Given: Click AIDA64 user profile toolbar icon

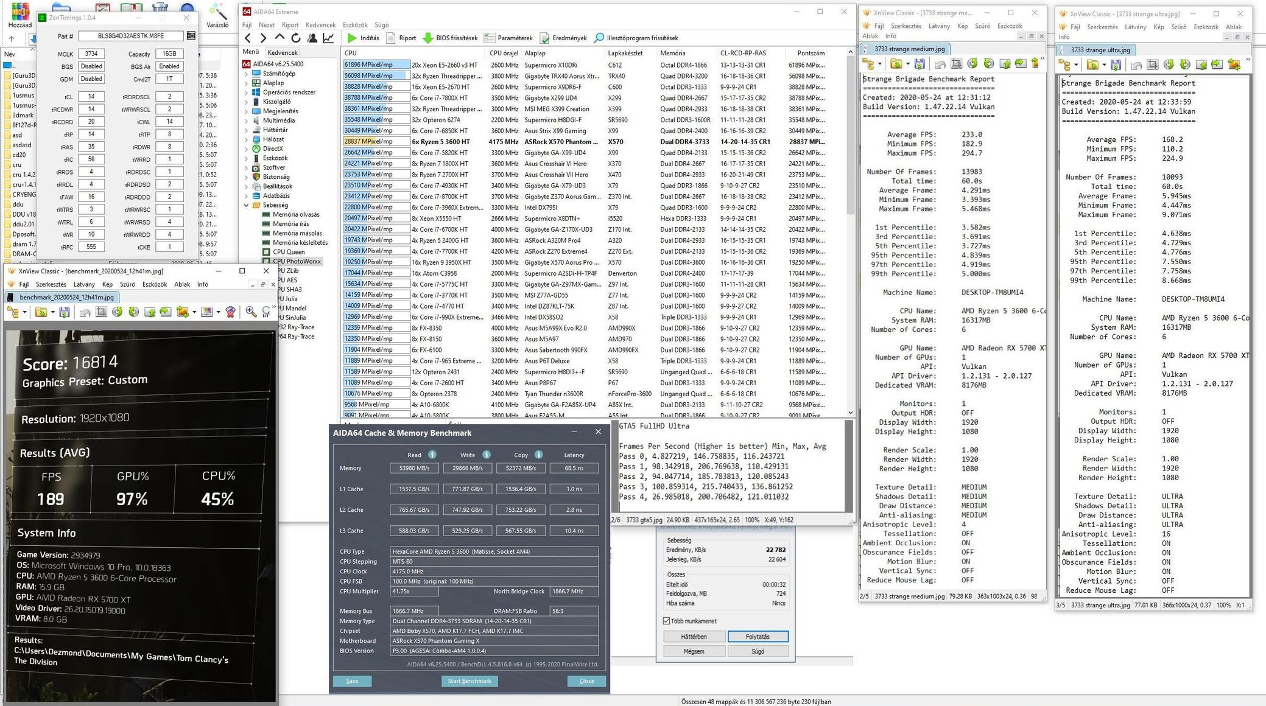Looking at the screenshot, I should pos(312,38).
